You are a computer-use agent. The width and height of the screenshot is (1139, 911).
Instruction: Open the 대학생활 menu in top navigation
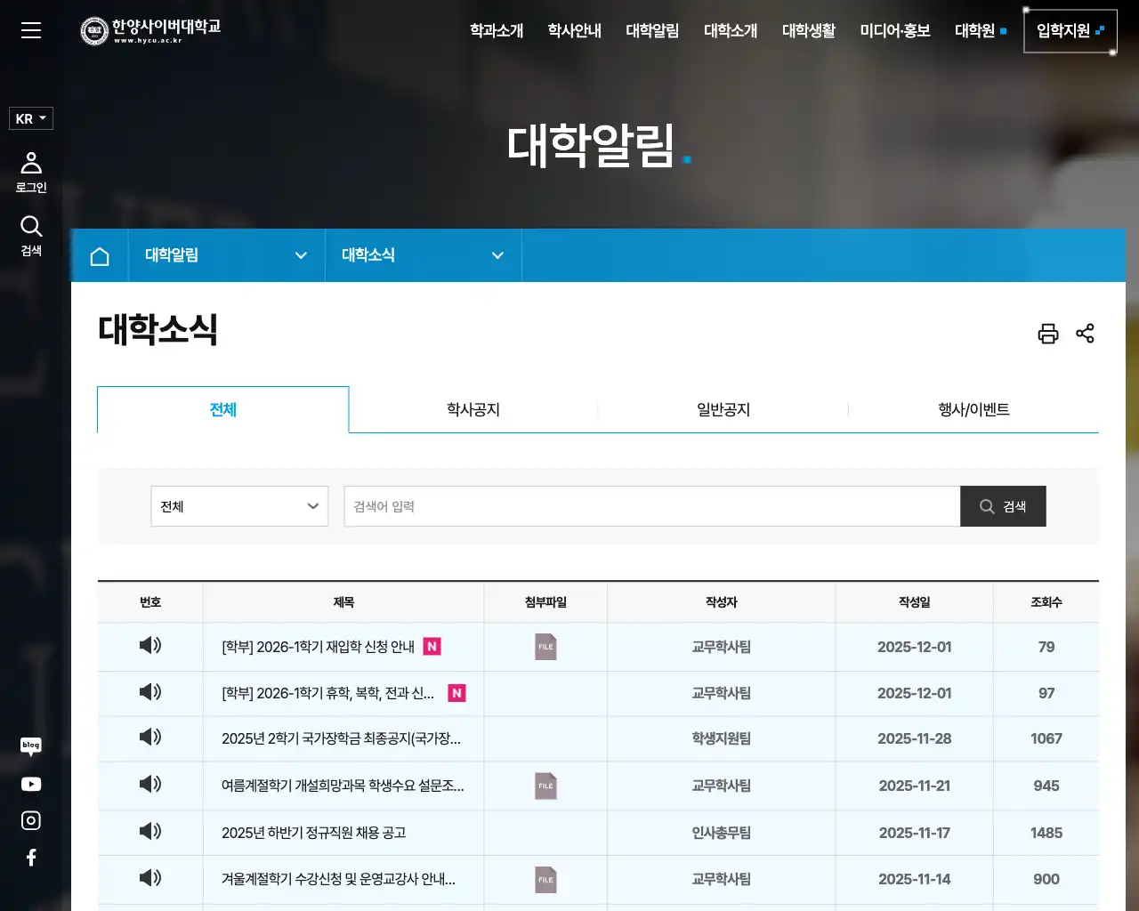click(808, 30)
